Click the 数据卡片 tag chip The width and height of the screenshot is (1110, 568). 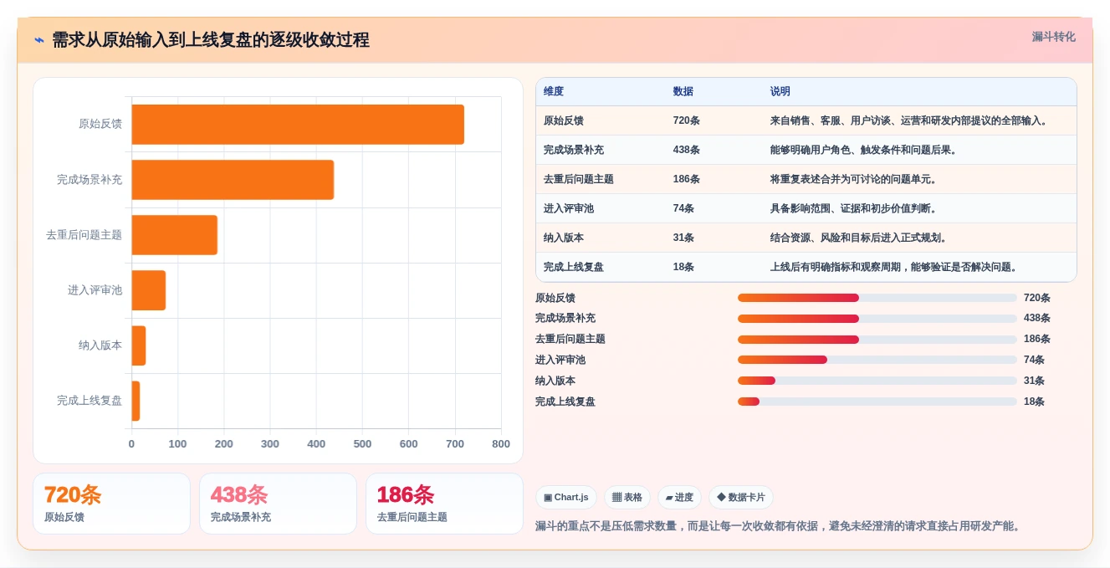tap(741, 497)
